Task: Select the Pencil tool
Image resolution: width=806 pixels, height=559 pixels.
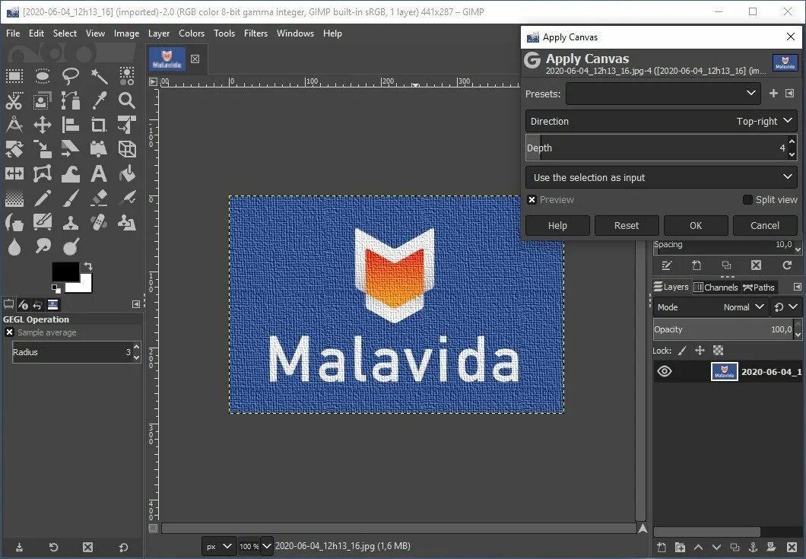Action: [43, 198]
